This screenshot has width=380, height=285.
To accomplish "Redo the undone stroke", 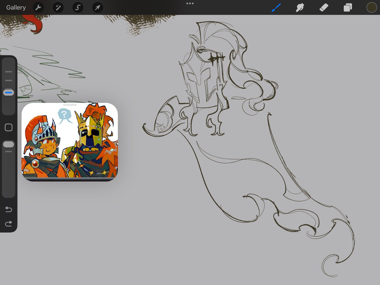I will coord(9,224).
